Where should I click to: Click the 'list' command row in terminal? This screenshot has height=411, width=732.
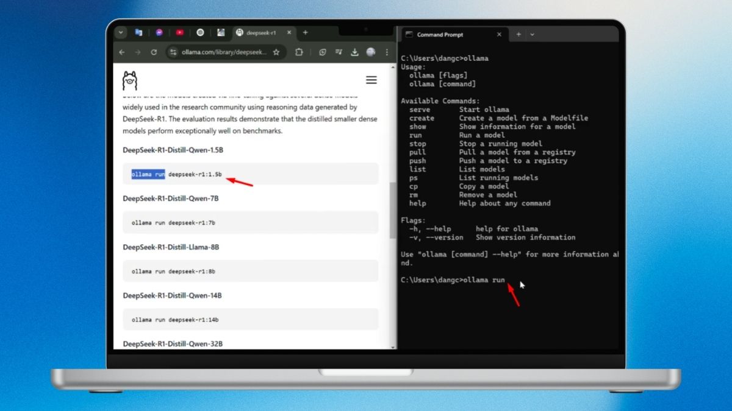[457, 169]
